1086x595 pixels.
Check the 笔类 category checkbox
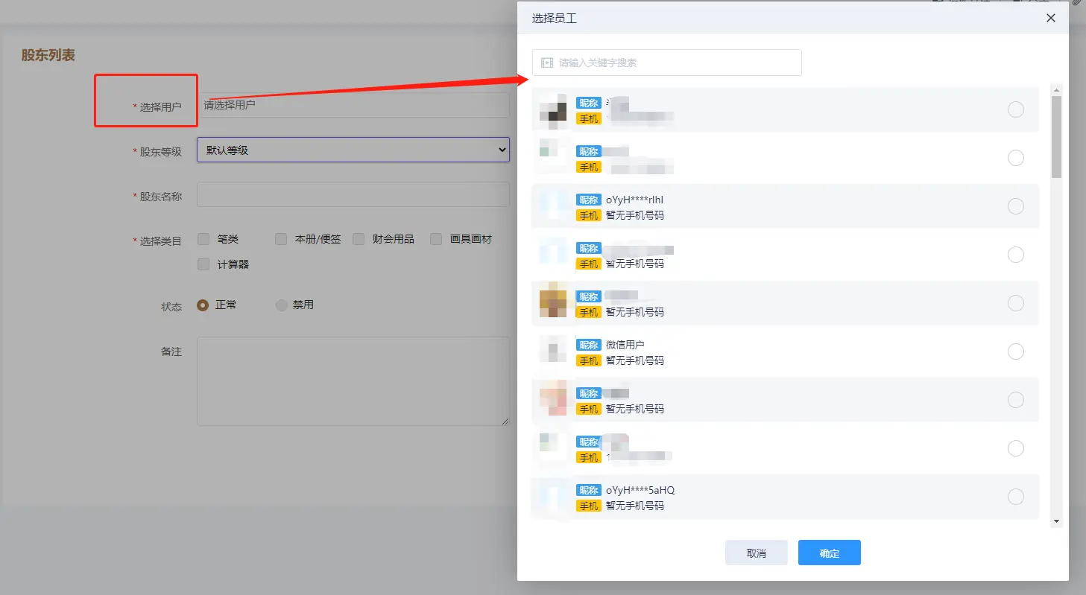click(203, 239)
